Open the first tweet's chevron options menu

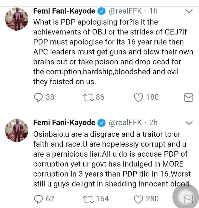189,11
